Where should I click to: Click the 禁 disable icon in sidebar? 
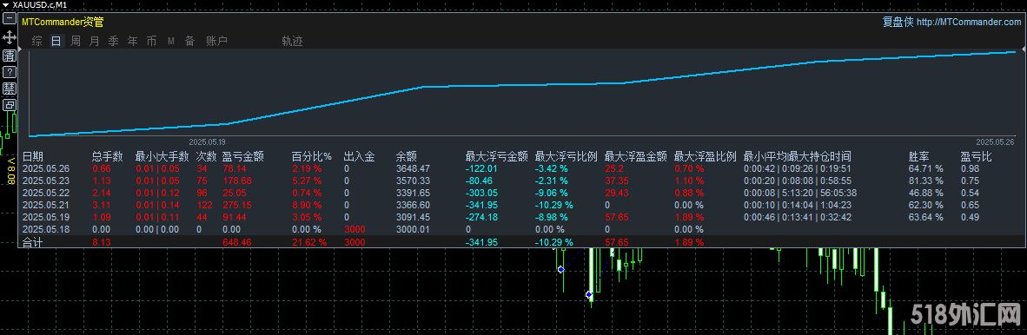click(10, 89)
